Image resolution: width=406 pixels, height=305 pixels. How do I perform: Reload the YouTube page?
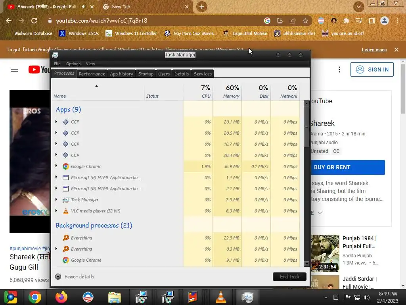click(34, 21)
